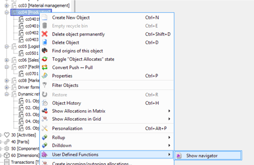Expand the cc06 [Sales] tree node
Screen dimensions: 254x165
6,60
